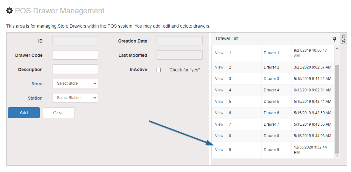Open the Select Store dropdown
The width and height of the screenshot is (351, 172).
75,83
